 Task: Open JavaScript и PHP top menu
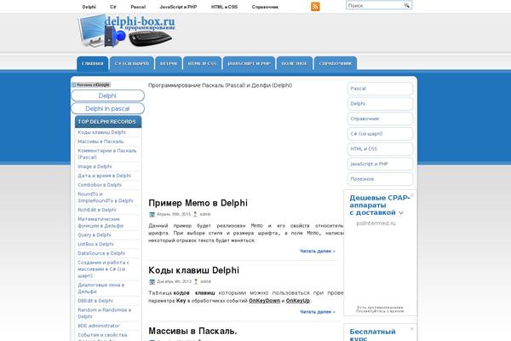point(178,7)
